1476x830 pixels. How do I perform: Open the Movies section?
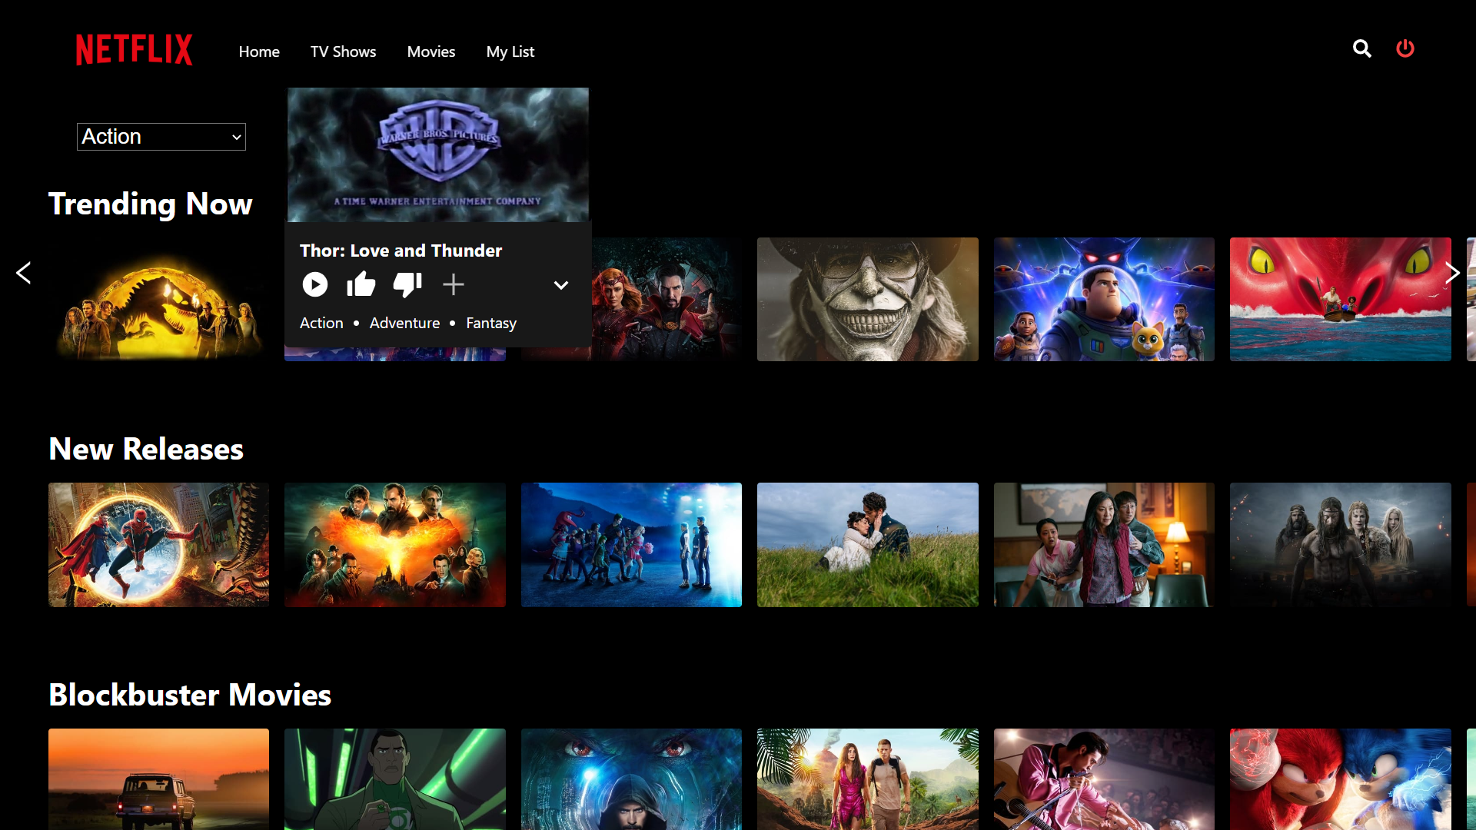(430, 51)
